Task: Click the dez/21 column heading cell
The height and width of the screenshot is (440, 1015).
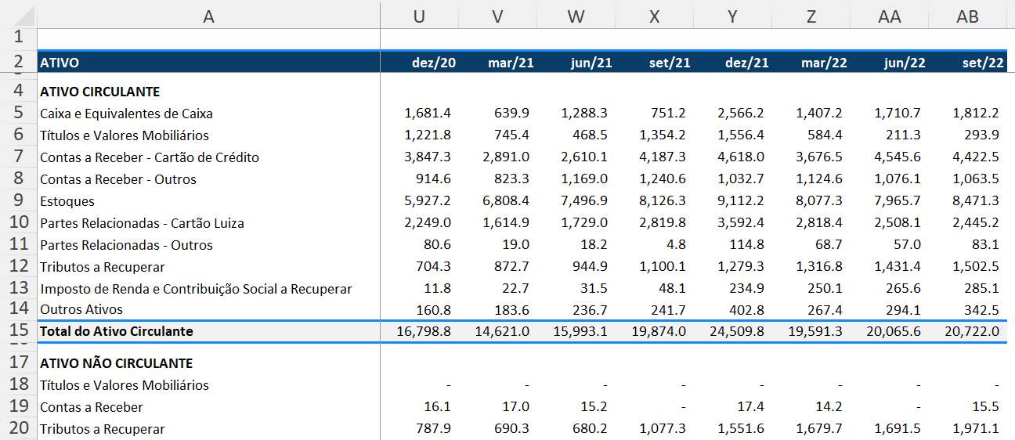Action: tap(732, 63)
